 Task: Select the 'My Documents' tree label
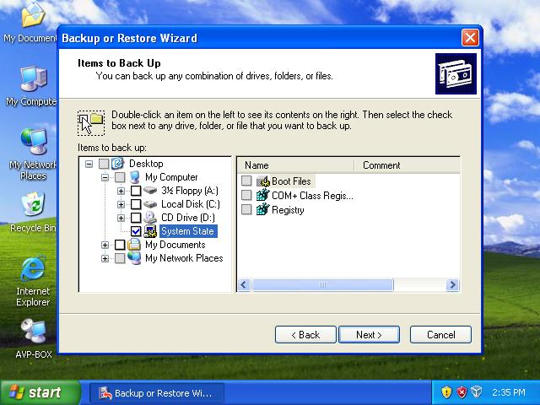(175, 245)
